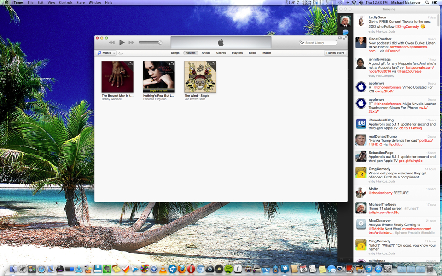Image resolution: width=442 pixels, height=276 pixels.
Task: Select The Wind - Single album cover
Action: [200, 77]
